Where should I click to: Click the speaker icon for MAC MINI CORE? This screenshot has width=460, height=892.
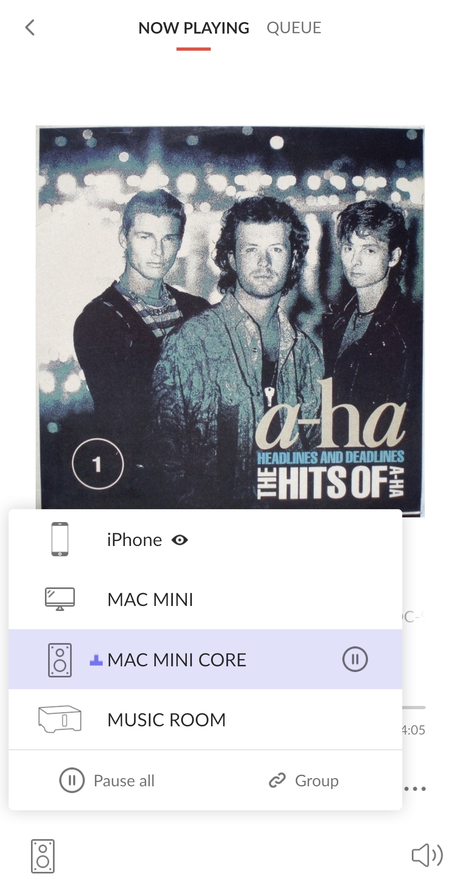click(60, 660)
